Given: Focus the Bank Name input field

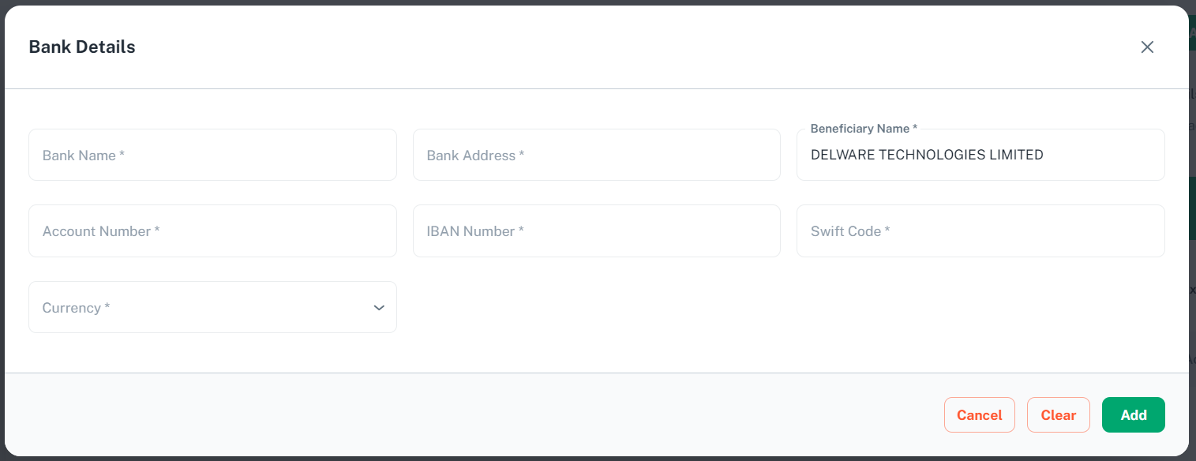Looking at the screenshot, I should pyautogui.click(x=212, y=156).
